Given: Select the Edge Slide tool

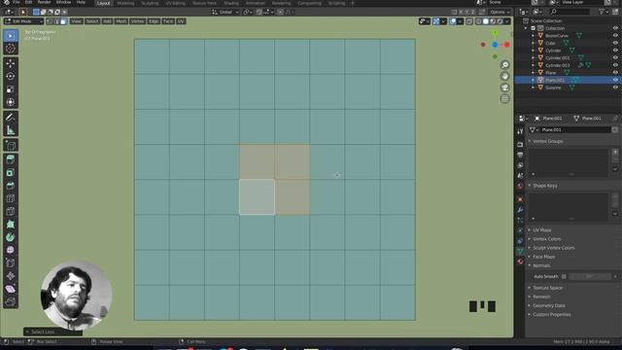Looking at the screenshot, I should [11, 263].
